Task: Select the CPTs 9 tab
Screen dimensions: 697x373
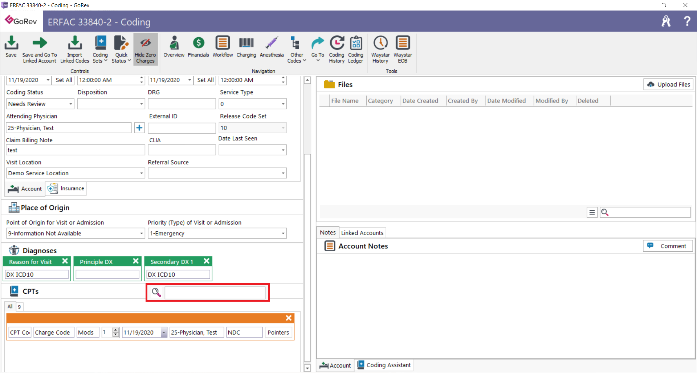Action: (19, 307)
